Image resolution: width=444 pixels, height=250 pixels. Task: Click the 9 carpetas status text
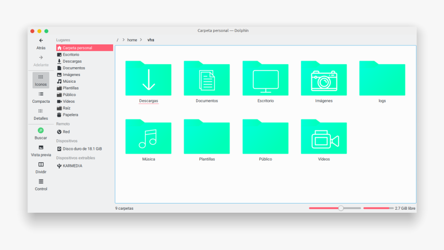(124, 208)
